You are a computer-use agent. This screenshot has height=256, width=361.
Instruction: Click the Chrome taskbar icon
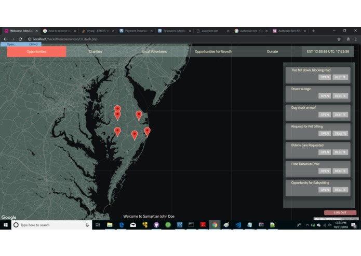click(x=215, y=225)
